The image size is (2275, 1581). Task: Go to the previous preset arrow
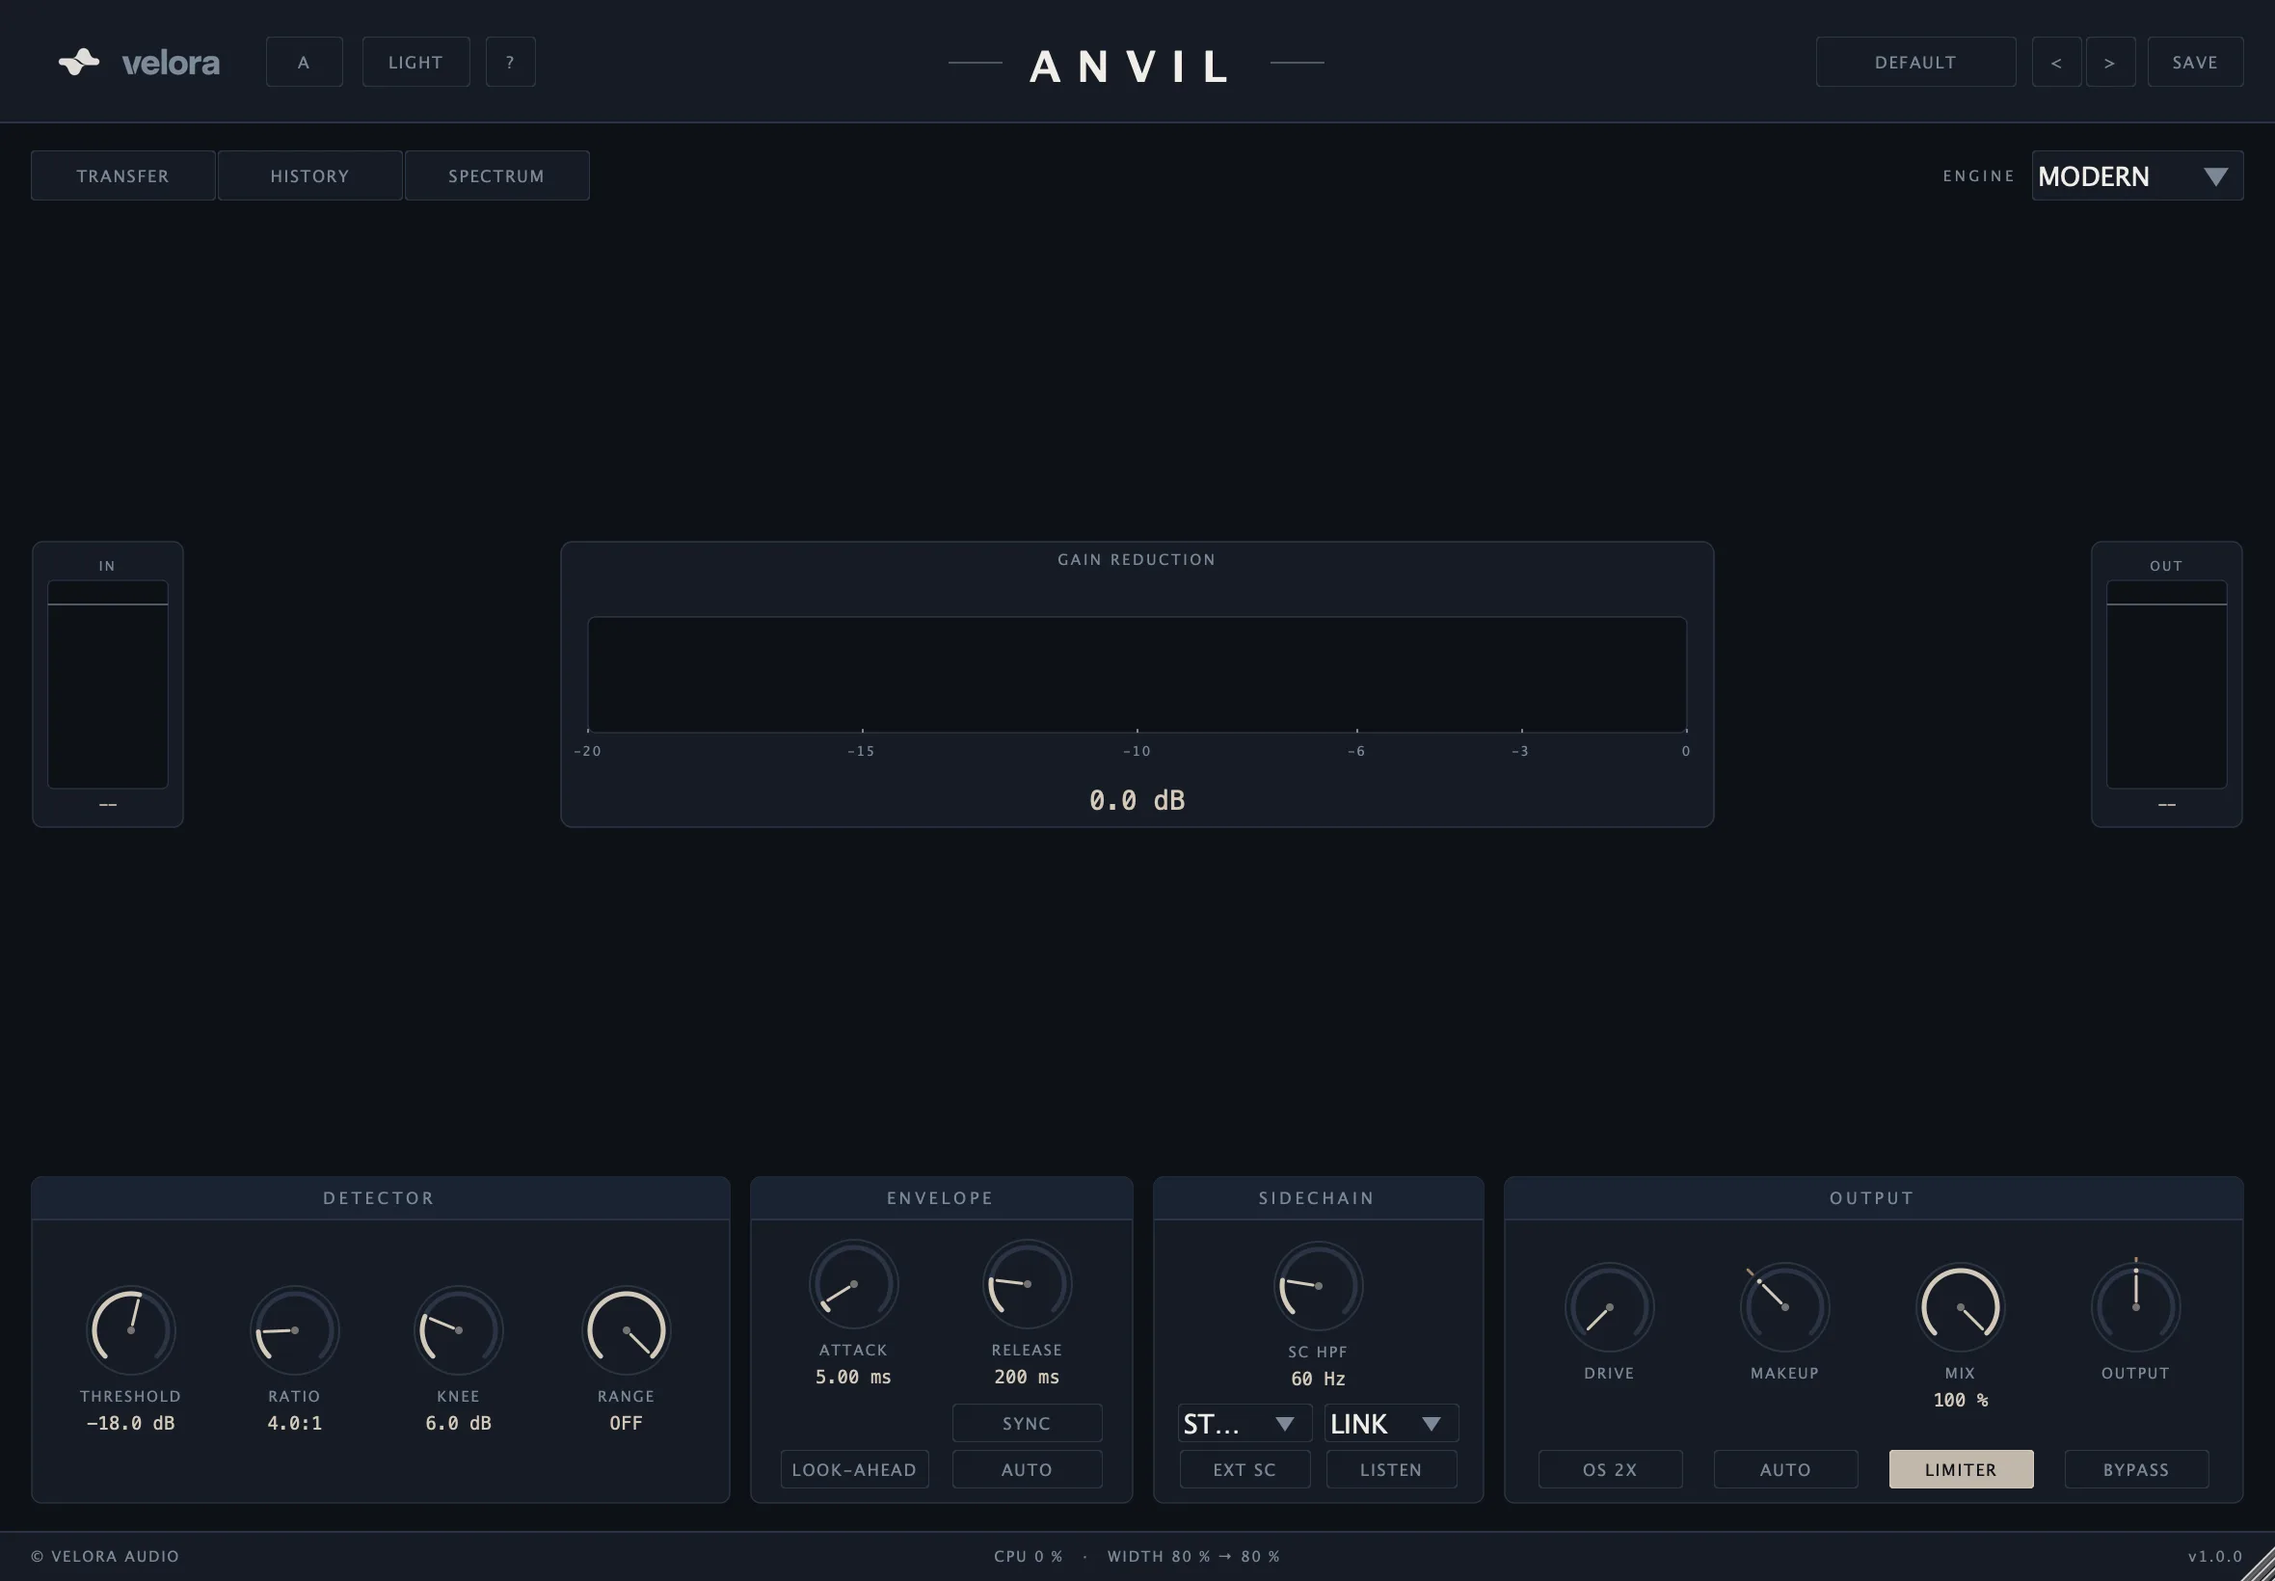click(2056, 62)
